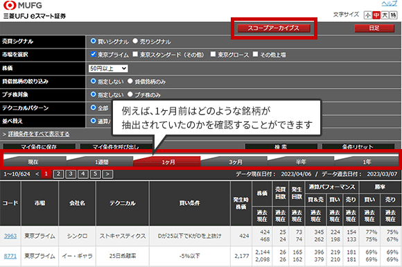
Task: Click the イー・ギャラ company name cell
Action: (x=77, y=256)
